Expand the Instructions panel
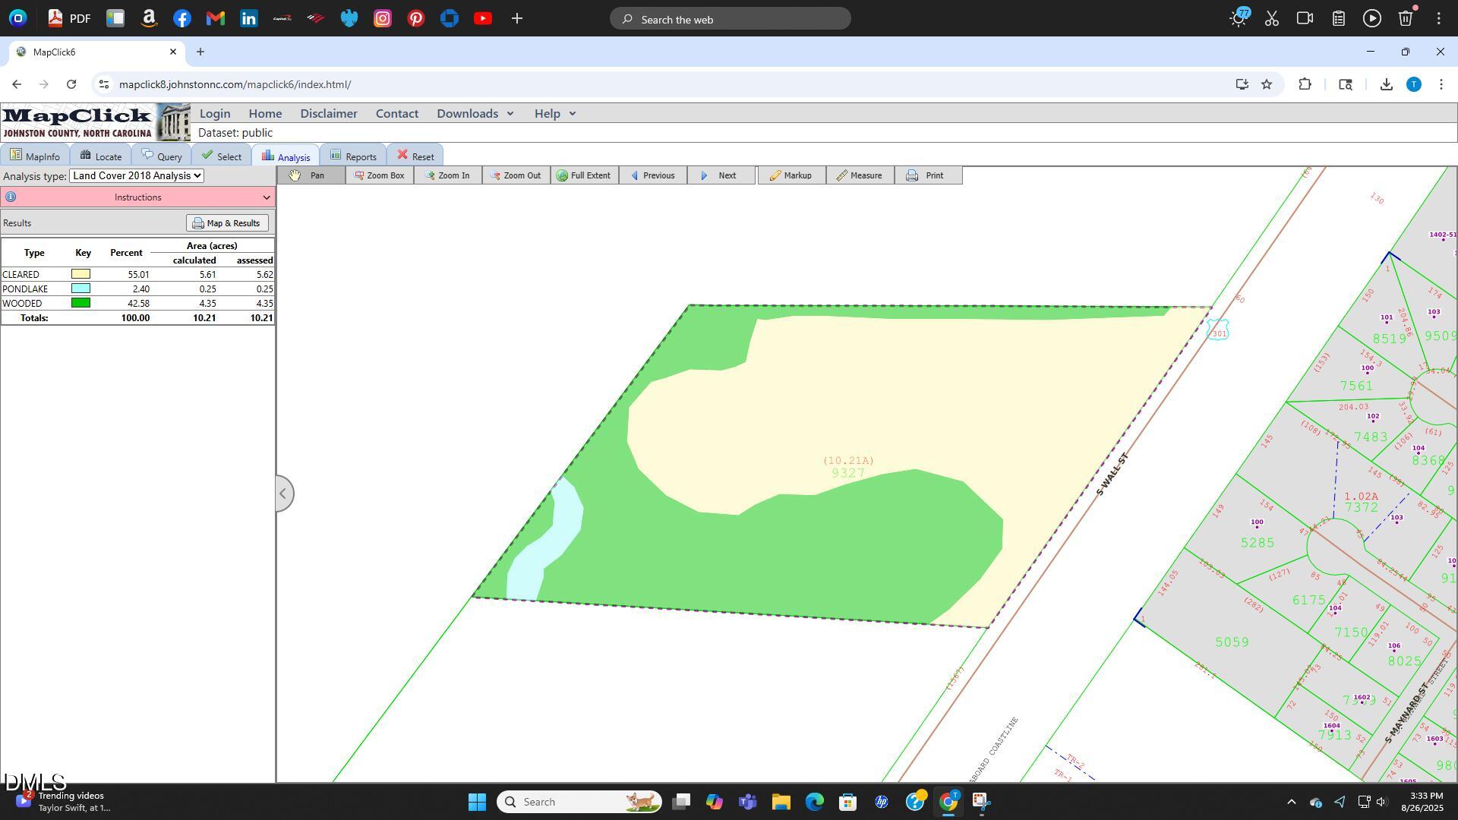1458x820 pixels. tap(267, 197)
